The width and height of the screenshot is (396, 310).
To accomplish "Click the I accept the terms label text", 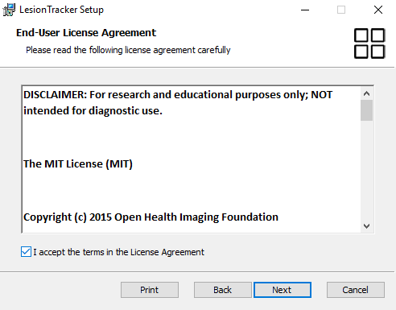I will click(x=118, y=252).
